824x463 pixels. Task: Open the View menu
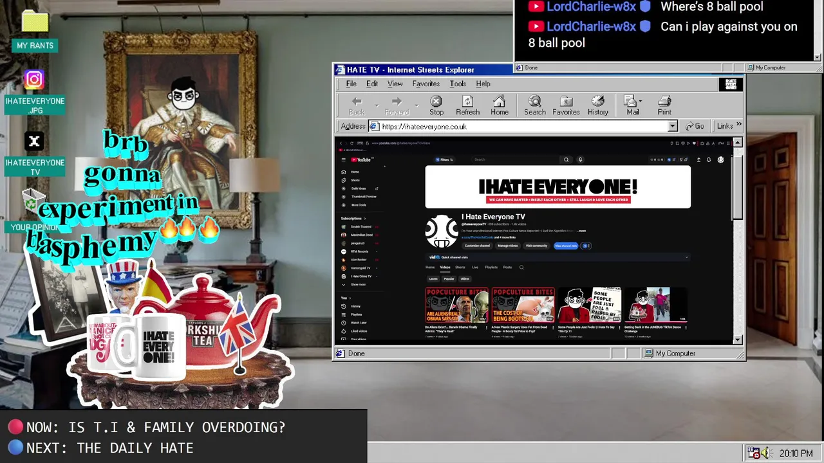click(x=395, y=84)
